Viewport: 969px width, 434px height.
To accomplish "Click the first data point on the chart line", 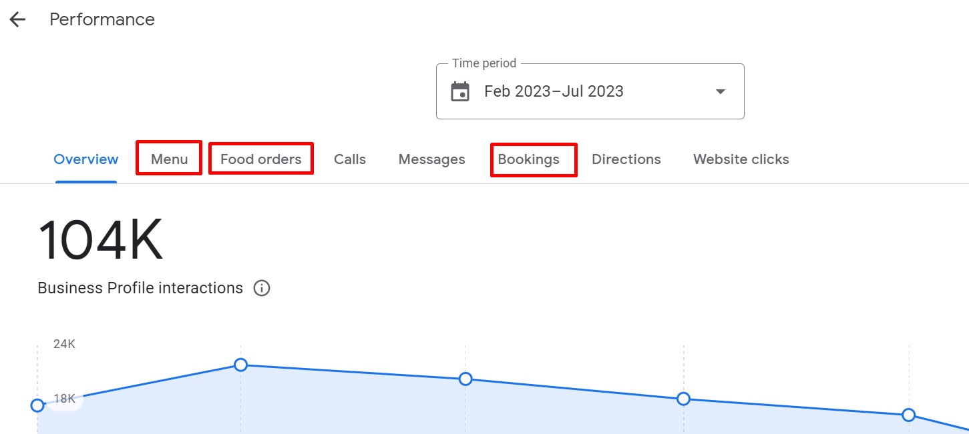I will coord(37,405).
